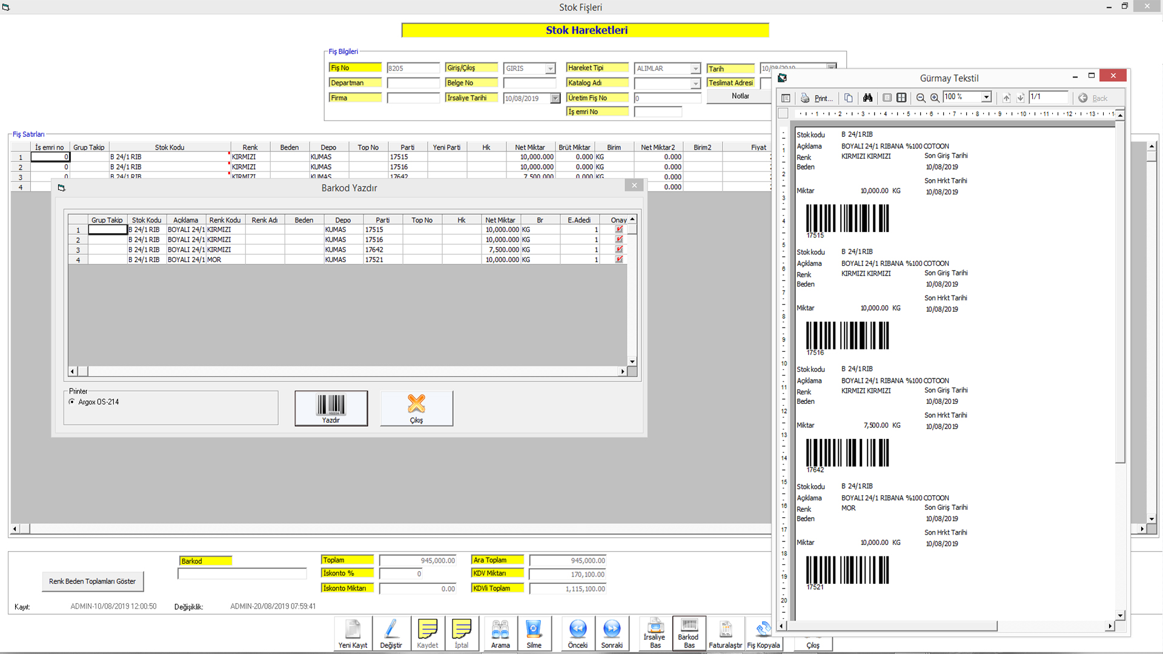Toggle Onay checkbox for Parti 17515
Screen dimensions: 1163x654
619,230
